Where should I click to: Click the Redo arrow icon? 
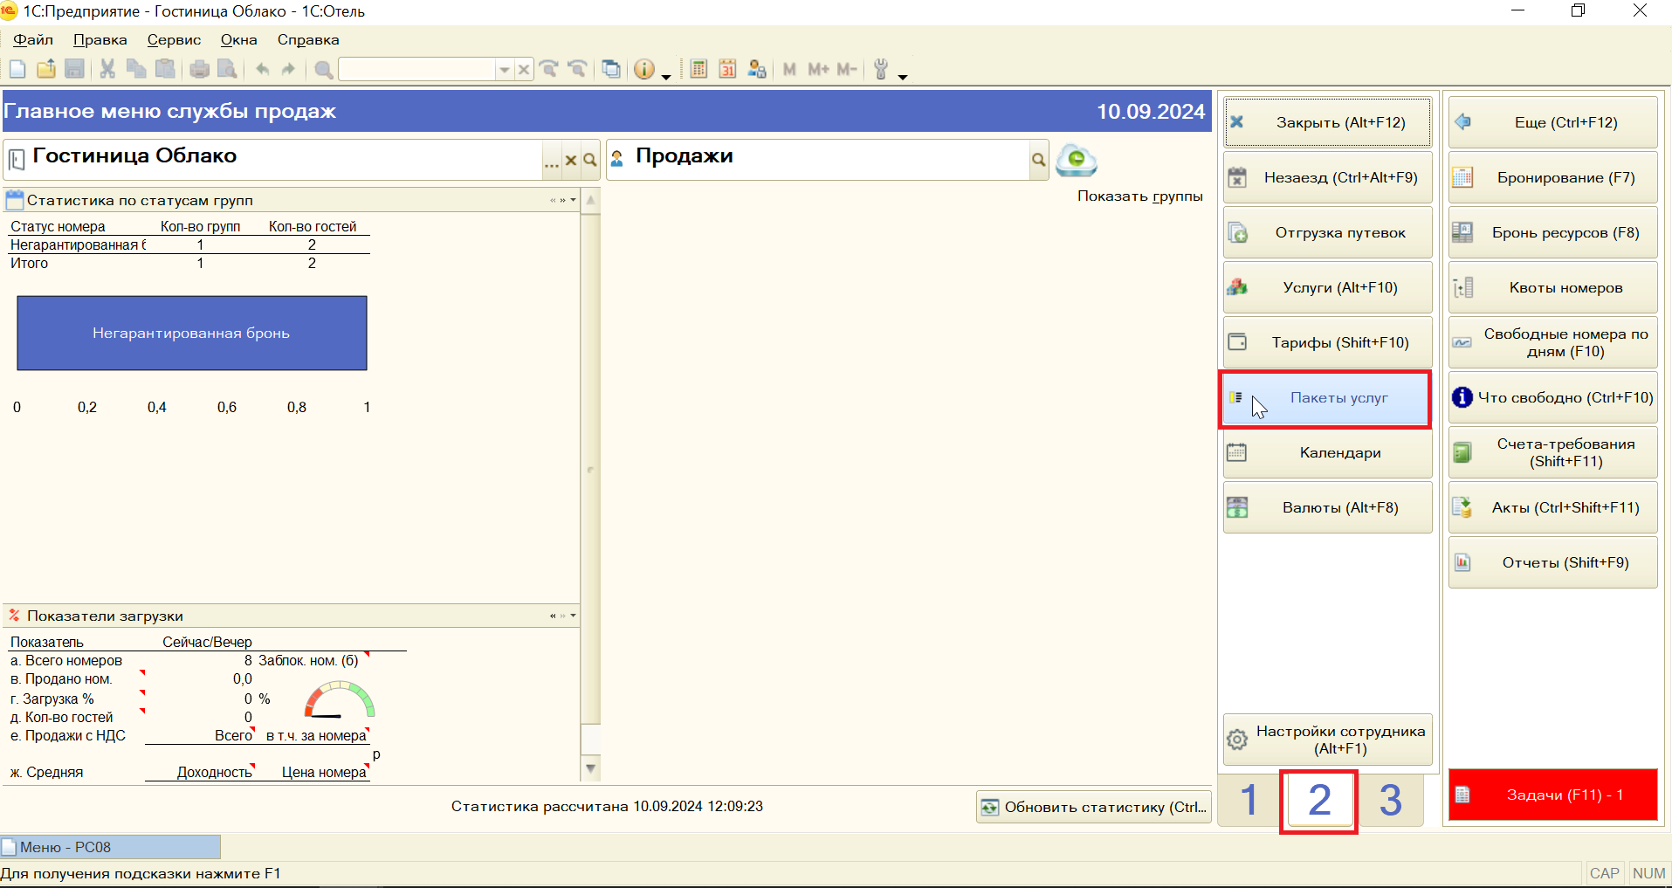pos(288,69)
